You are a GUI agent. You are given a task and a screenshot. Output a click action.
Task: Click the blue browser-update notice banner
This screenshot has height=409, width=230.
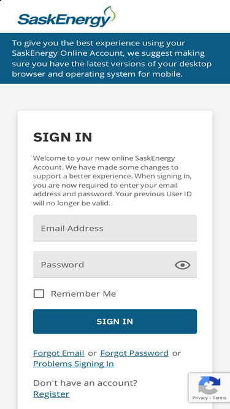pyautogui.click(x=115, y=58)
